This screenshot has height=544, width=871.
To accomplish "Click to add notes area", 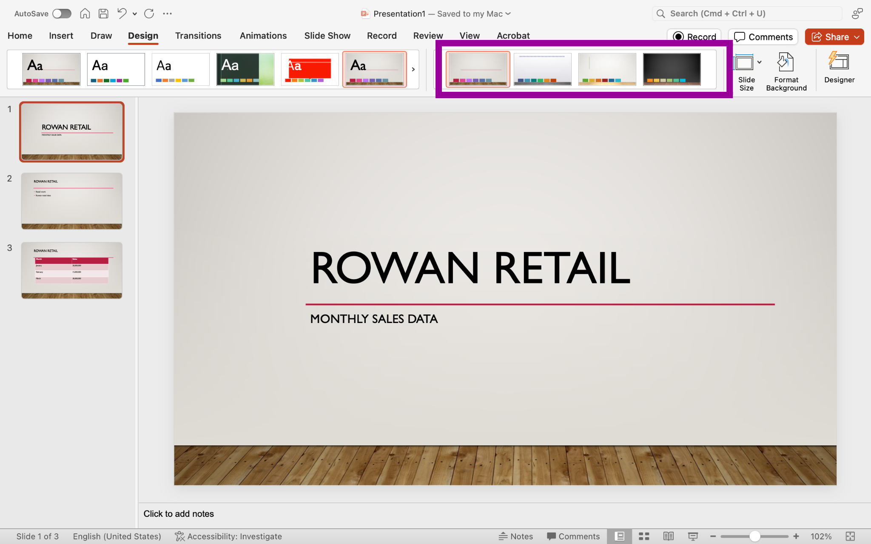I will point(179,514).
